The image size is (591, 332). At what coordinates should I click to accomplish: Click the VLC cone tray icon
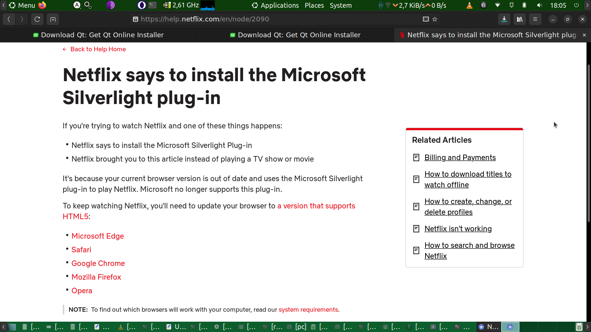coord(469,5)
